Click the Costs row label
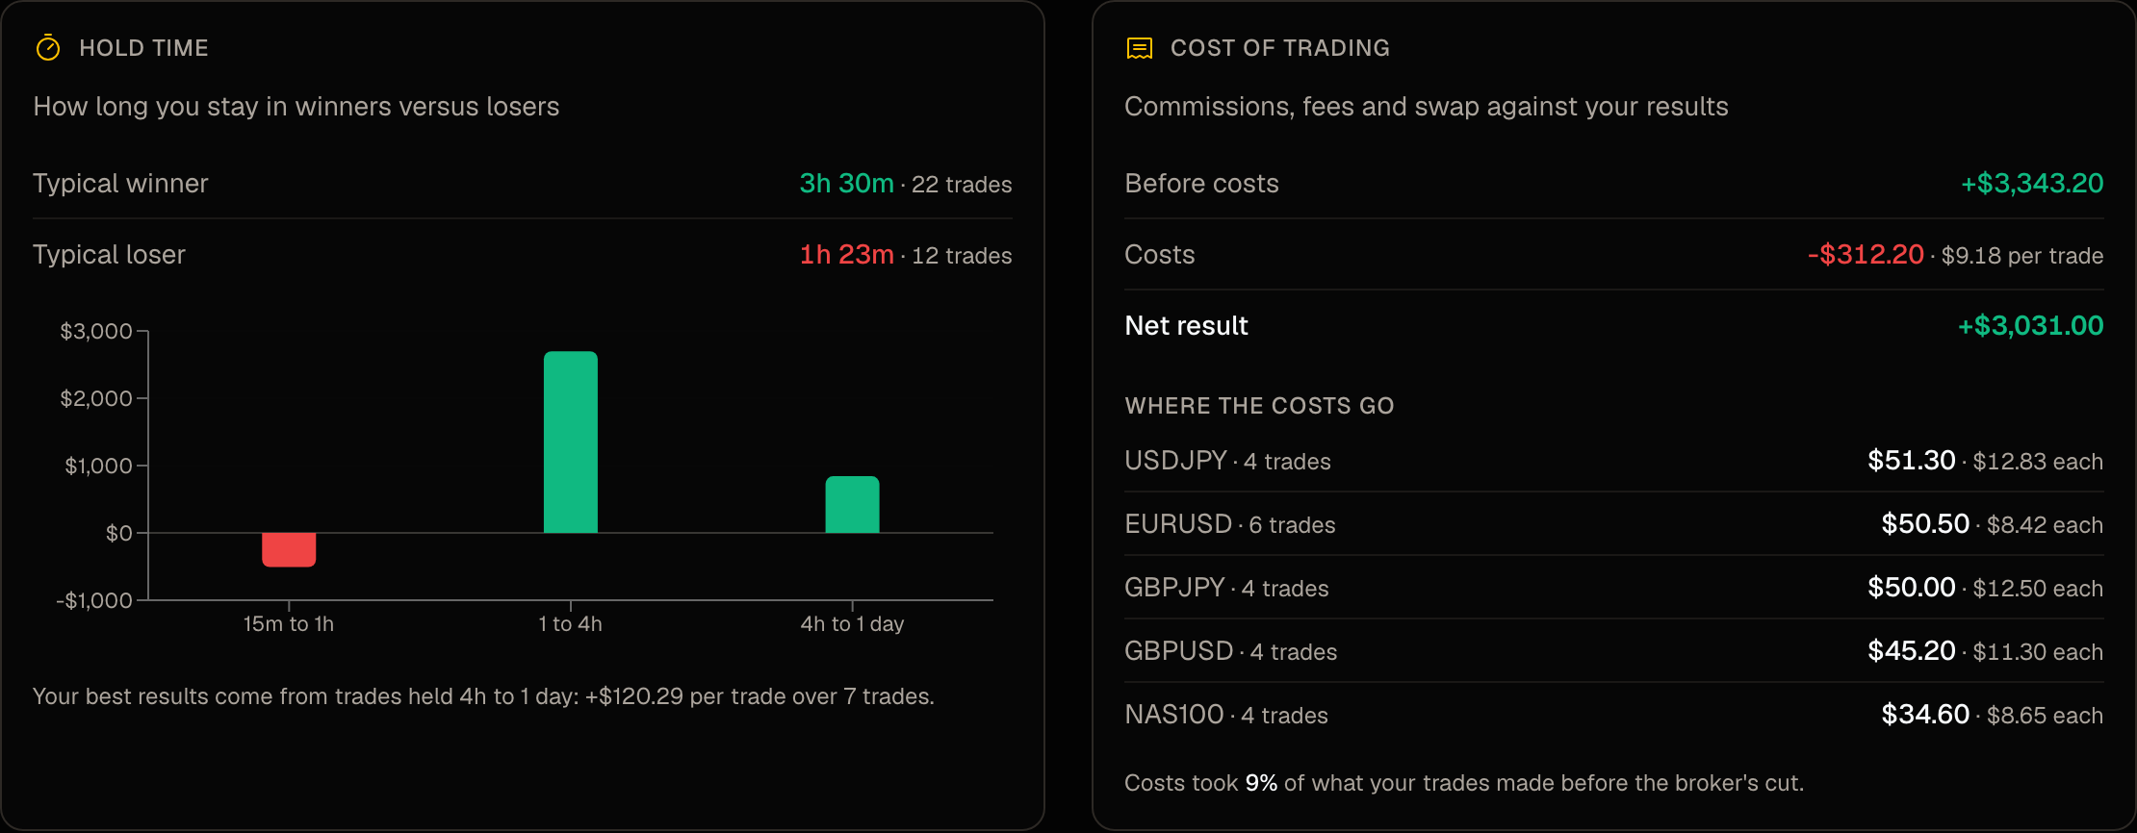This screenshot has width=2137, height=833. [x=1160, y=255]
